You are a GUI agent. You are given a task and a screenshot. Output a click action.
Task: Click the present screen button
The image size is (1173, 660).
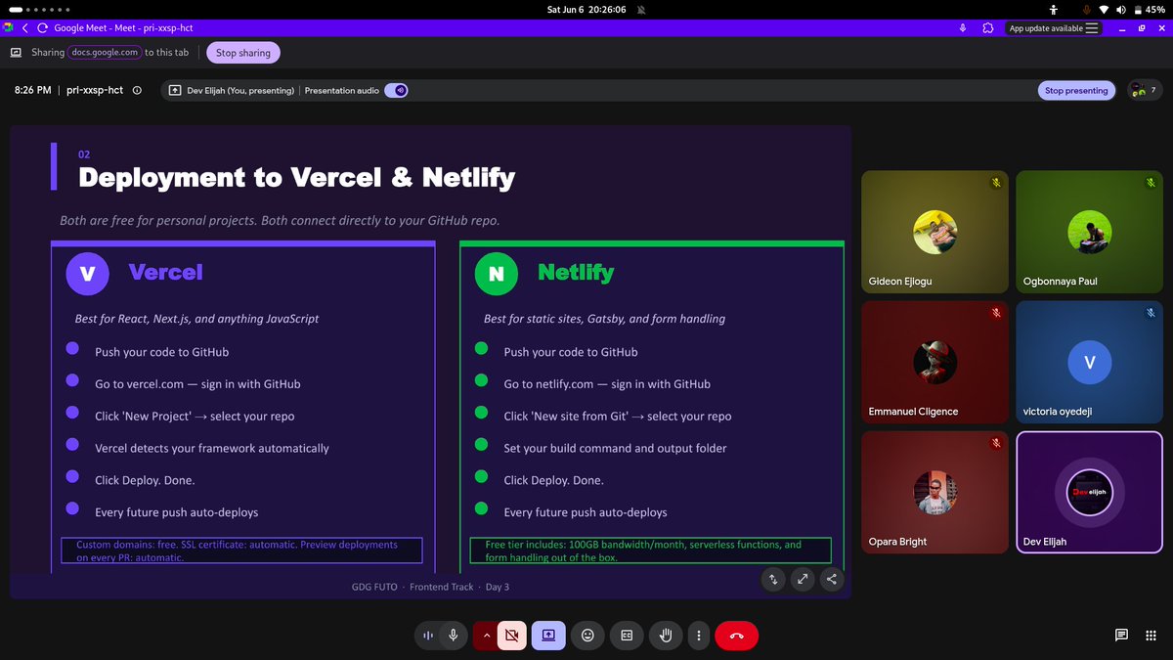tap(548, 636)
